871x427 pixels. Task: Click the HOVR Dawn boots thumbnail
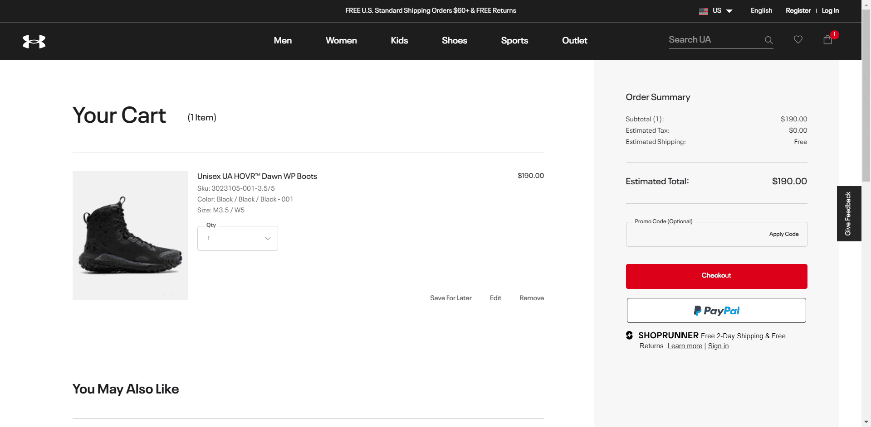130,235
